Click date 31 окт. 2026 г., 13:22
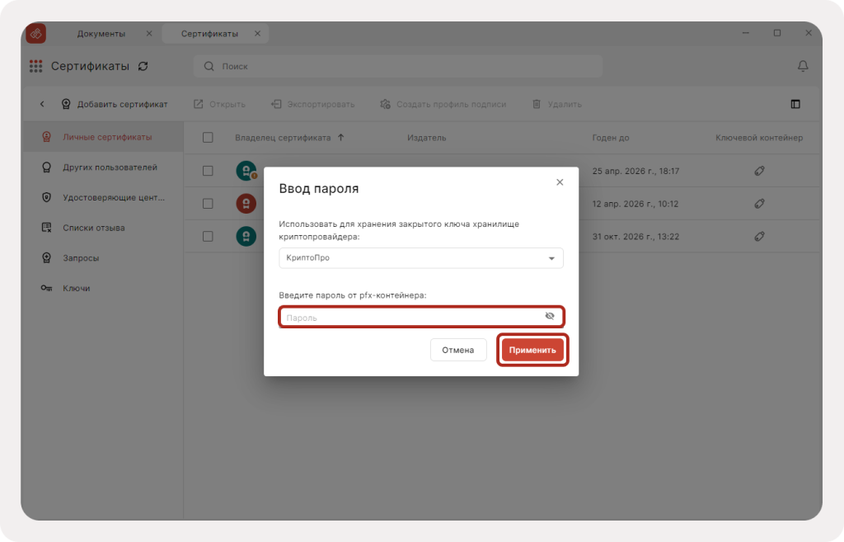Image resolution: width=844 pixels, height=542 pixels. coord(635,237)
